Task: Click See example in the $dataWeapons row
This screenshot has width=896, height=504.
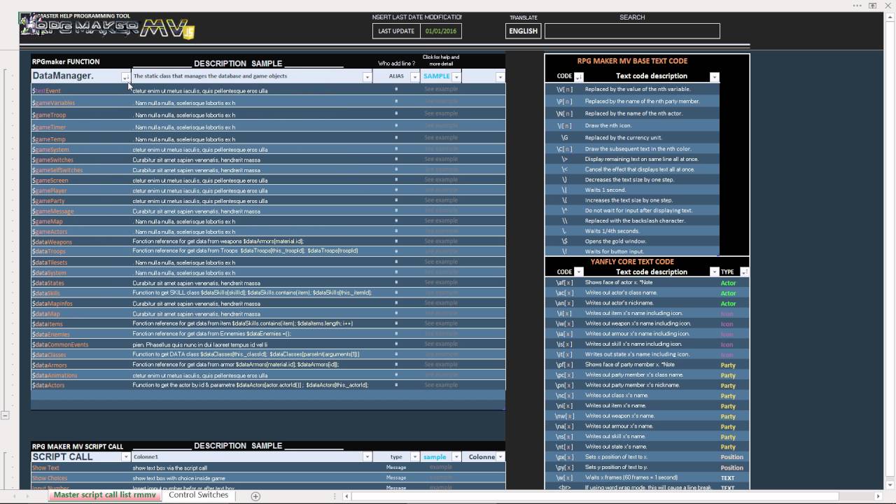Action: pyautogui.click(x=441, y=241)
